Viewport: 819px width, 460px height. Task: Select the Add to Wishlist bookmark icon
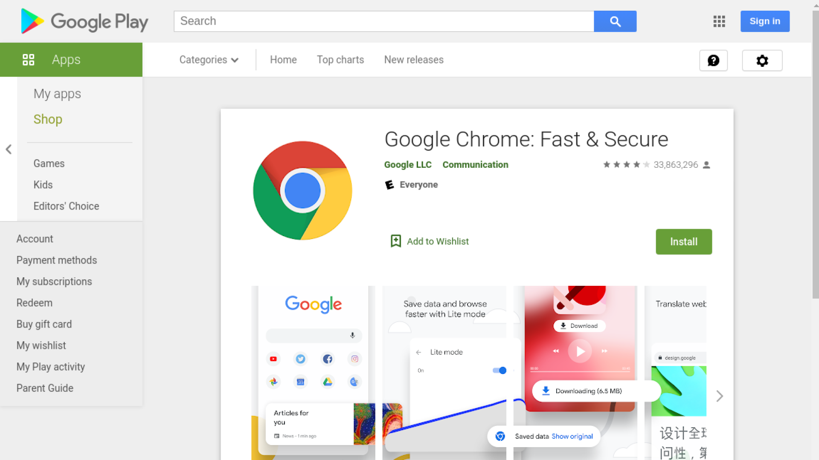click(395, 241)
